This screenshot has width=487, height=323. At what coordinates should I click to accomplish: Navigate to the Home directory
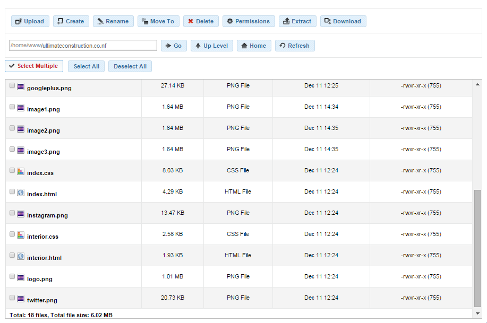[254, 46]
